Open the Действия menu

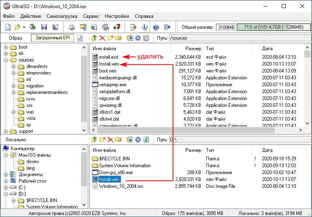click(x=30, y=16)
